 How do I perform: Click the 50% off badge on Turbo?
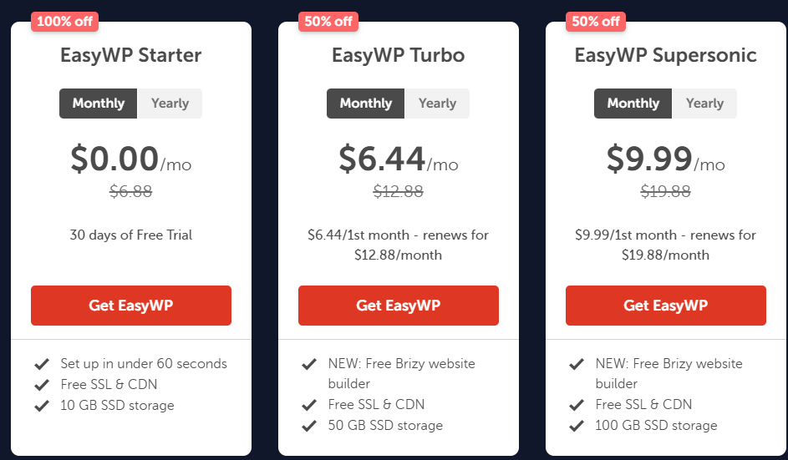(328, 22)
